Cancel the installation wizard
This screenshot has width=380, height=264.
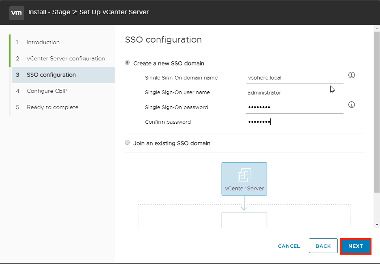pos(289,246)
